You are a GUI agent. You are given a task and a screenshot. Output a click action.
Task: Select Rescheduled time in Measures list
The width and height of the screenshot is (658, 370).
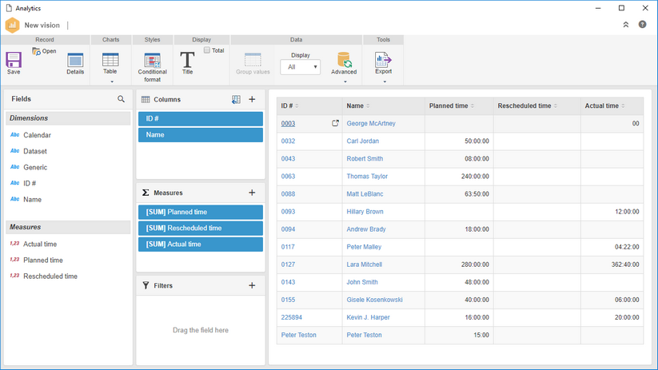tap(50, 277)
